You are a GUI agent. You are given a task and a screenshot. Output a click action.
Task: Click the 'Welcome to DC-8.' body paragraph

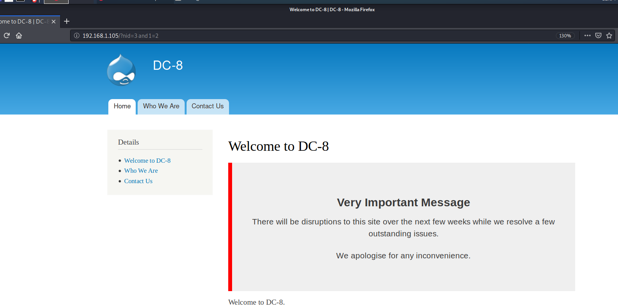(256, 302)
